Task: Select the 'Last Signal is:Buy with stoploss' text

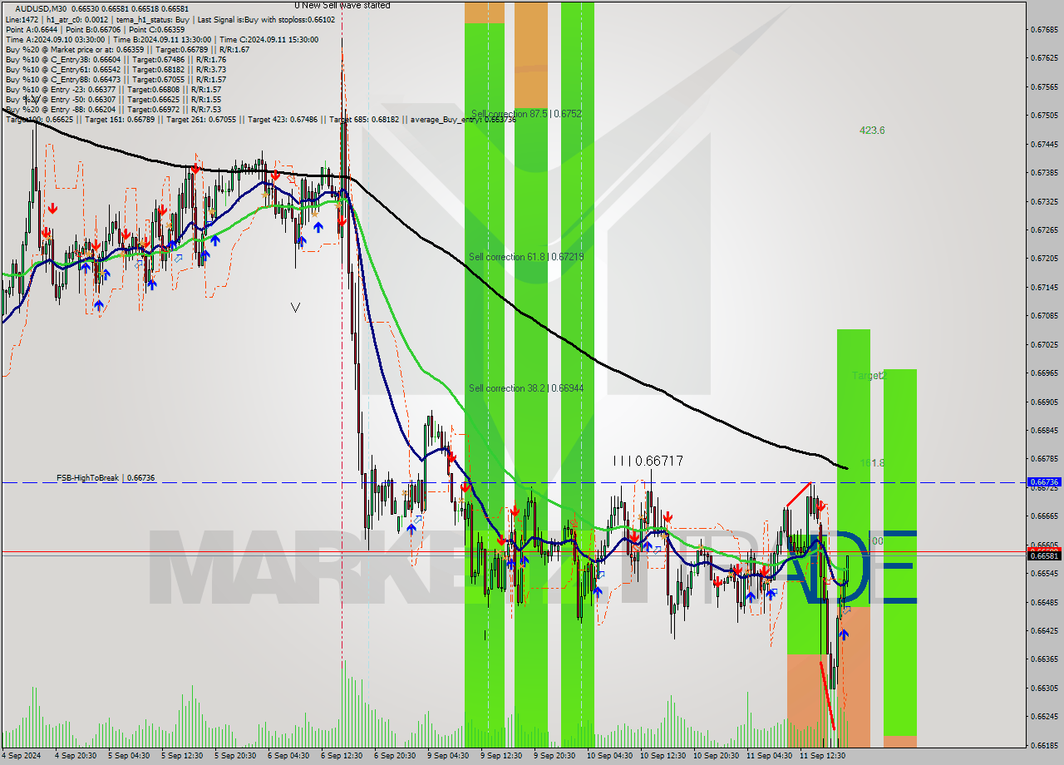Action: [267, 19]
